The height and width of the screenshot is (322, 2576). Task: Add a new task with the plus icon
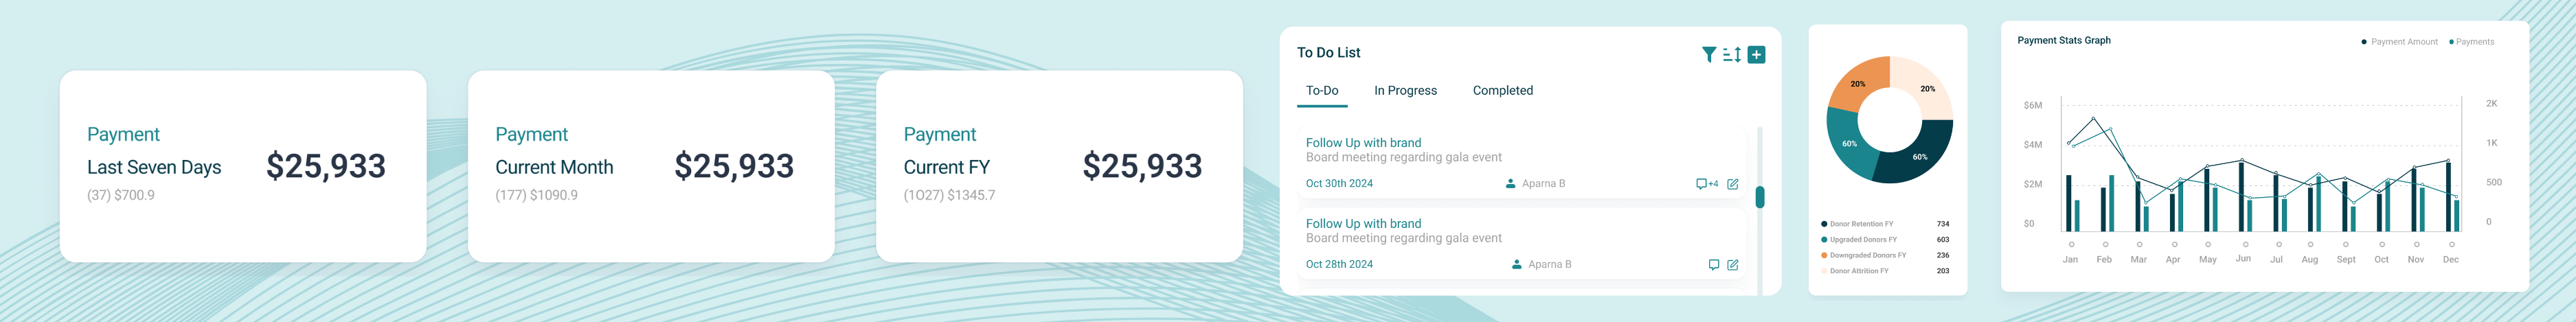pos(1756,54)
